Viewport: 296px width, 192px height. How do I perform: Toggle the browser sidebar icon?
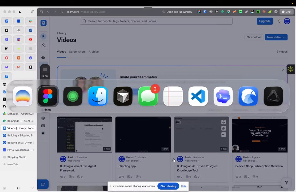coord(41,12)
